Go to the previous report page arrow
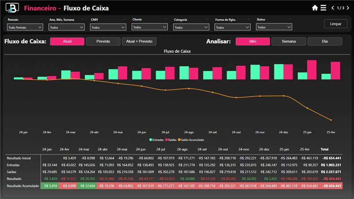The width and height of the screenshot is (354, 199). pos(333,8)
